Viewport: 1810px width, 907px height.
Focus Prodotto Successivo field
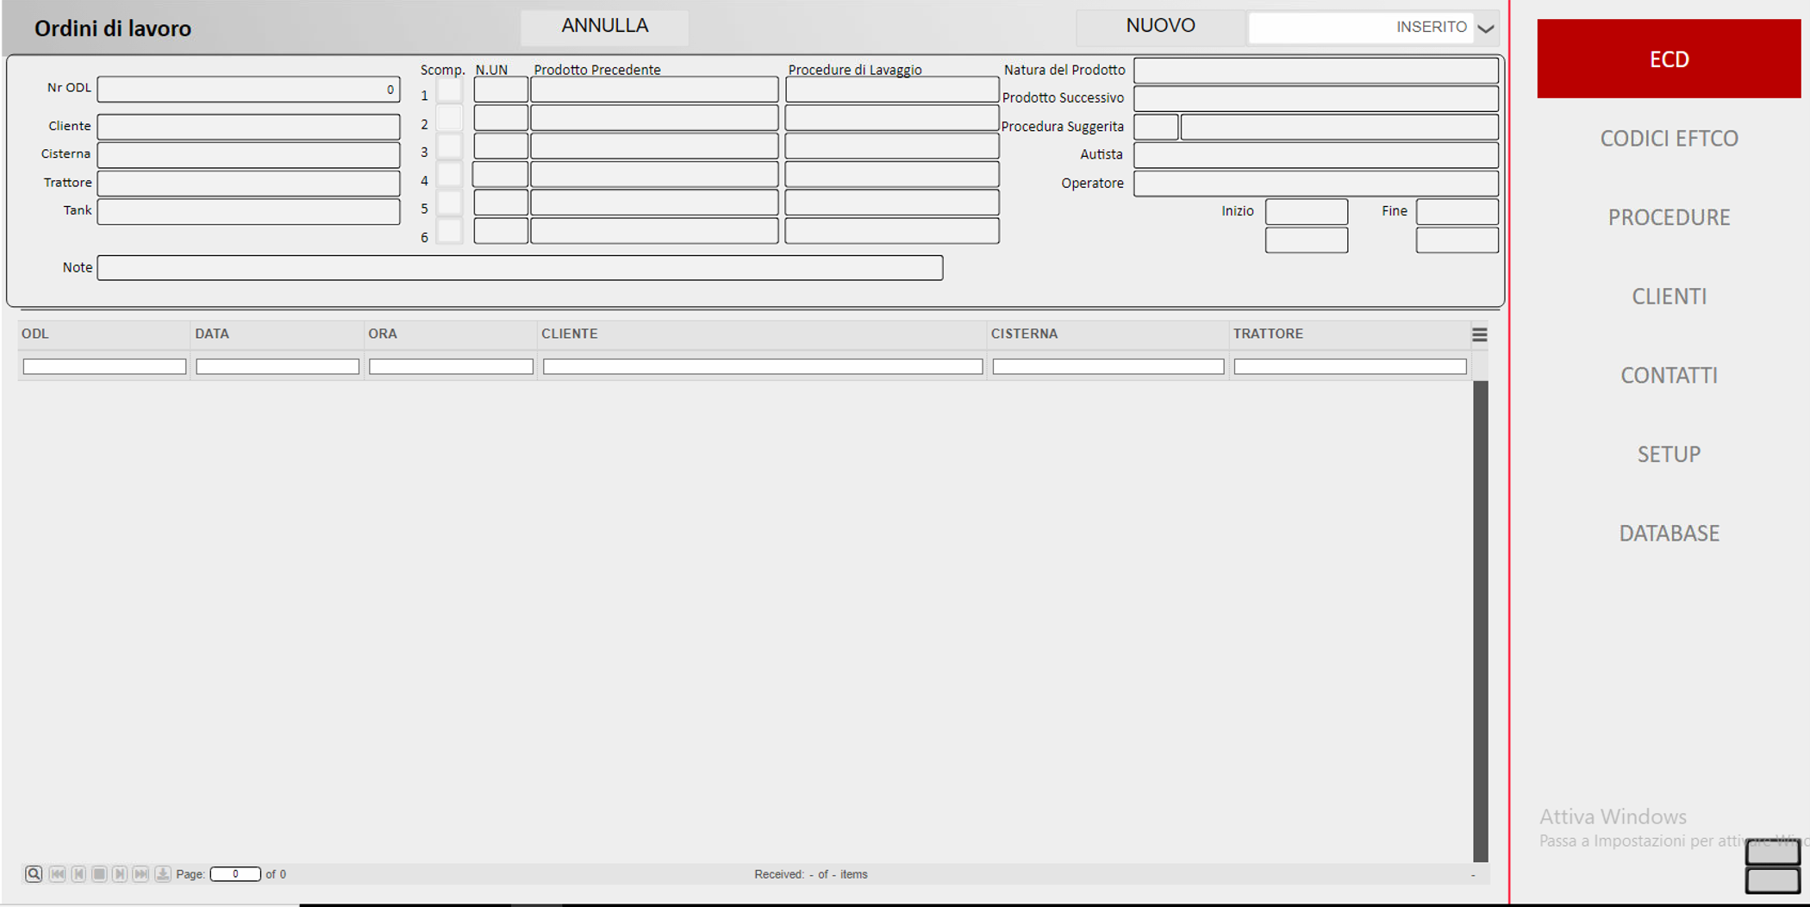pos(1315,98)
